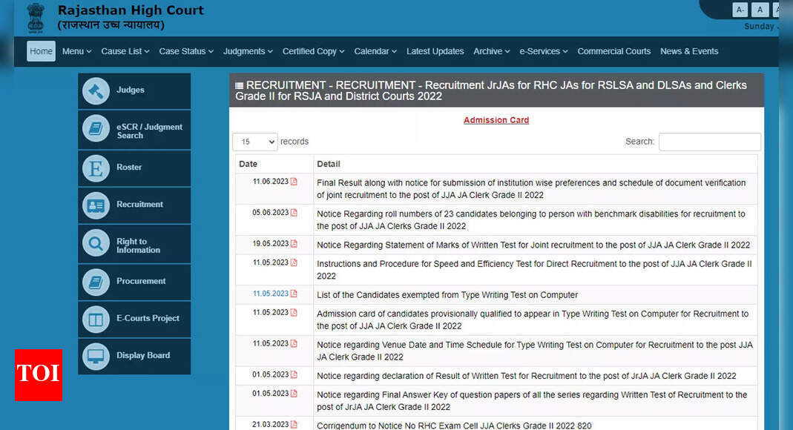Image resolution: width=793 pixels, height=430 pixels.
Task: Click the Admission Card link
Action: pyautogui.click(x=496, y=119)
